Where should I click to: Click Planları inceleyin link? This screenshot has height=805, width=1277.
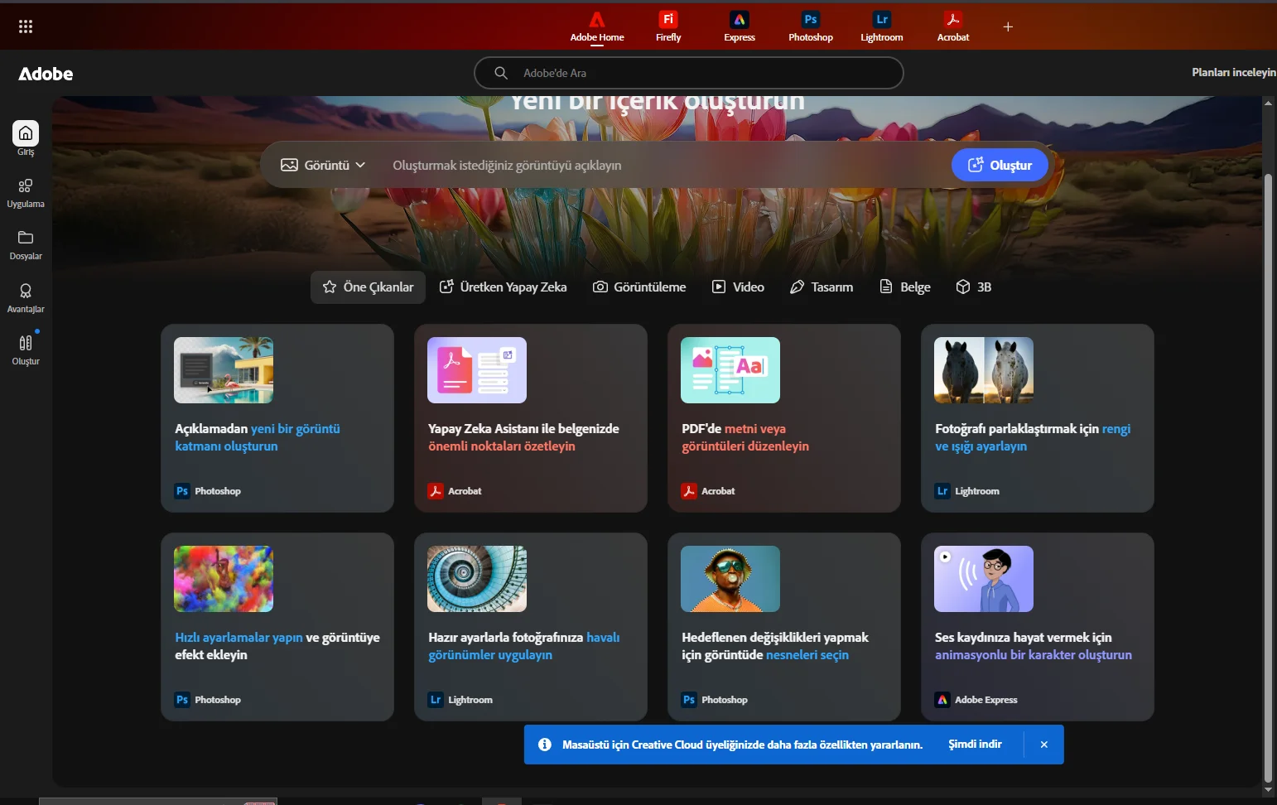pyautogui.click(x=1234, y=73)
